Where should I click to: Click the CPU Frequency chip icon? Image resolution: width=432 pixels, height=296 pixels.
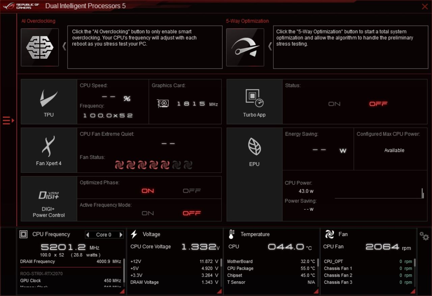coord(24,234)
